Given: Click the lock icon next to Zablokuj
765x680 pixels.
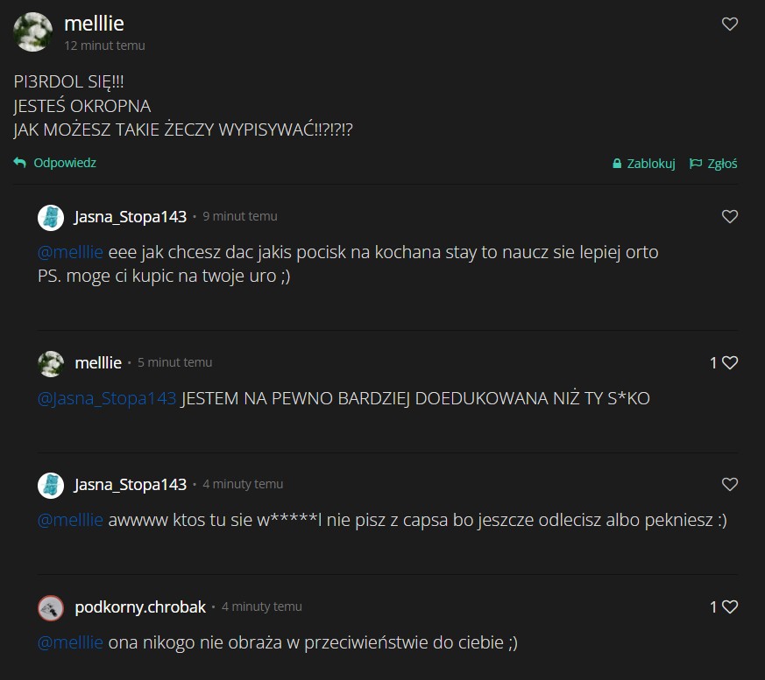Looking at the screenshot, I should coord(617,164).
